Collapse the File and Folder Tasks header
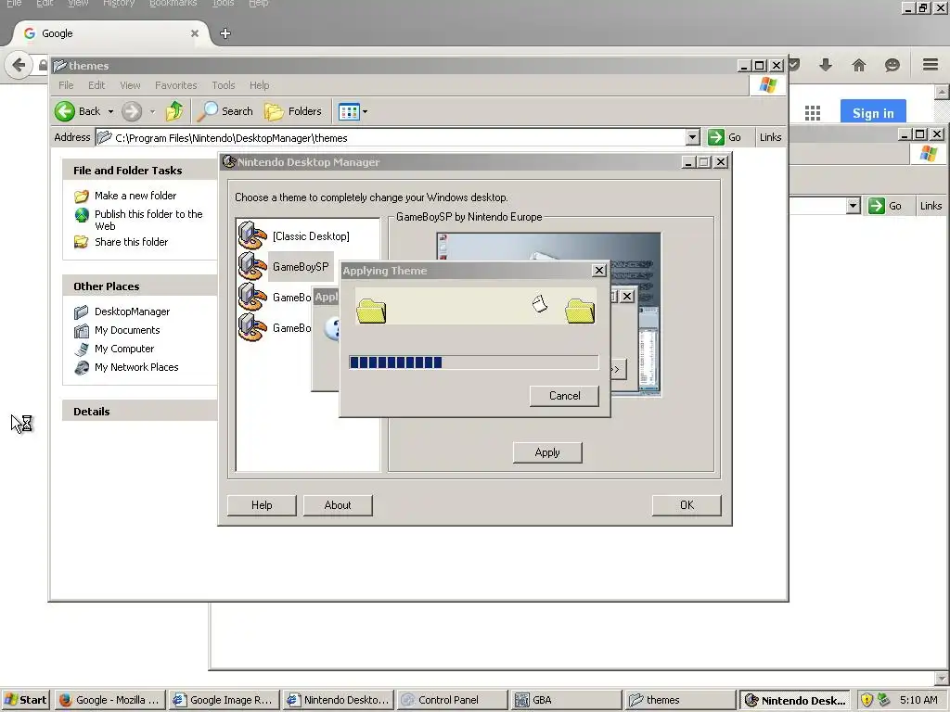 coord(140,171)
